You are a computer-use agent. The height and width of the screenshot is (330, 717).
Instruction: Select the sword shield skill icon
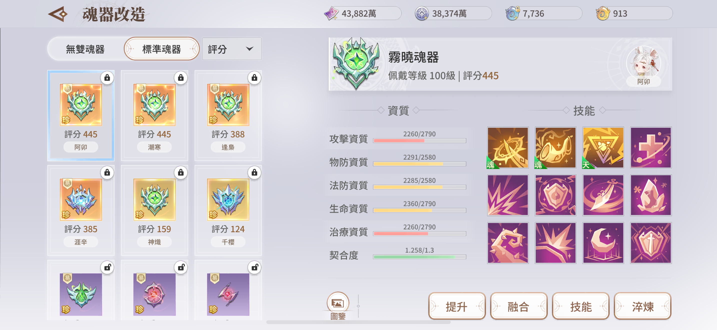tap(651, 243)
